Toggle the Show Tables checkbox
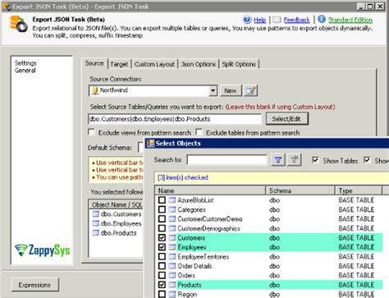The width and height of the screenshot is (389, 298). [x=315, y=160]
